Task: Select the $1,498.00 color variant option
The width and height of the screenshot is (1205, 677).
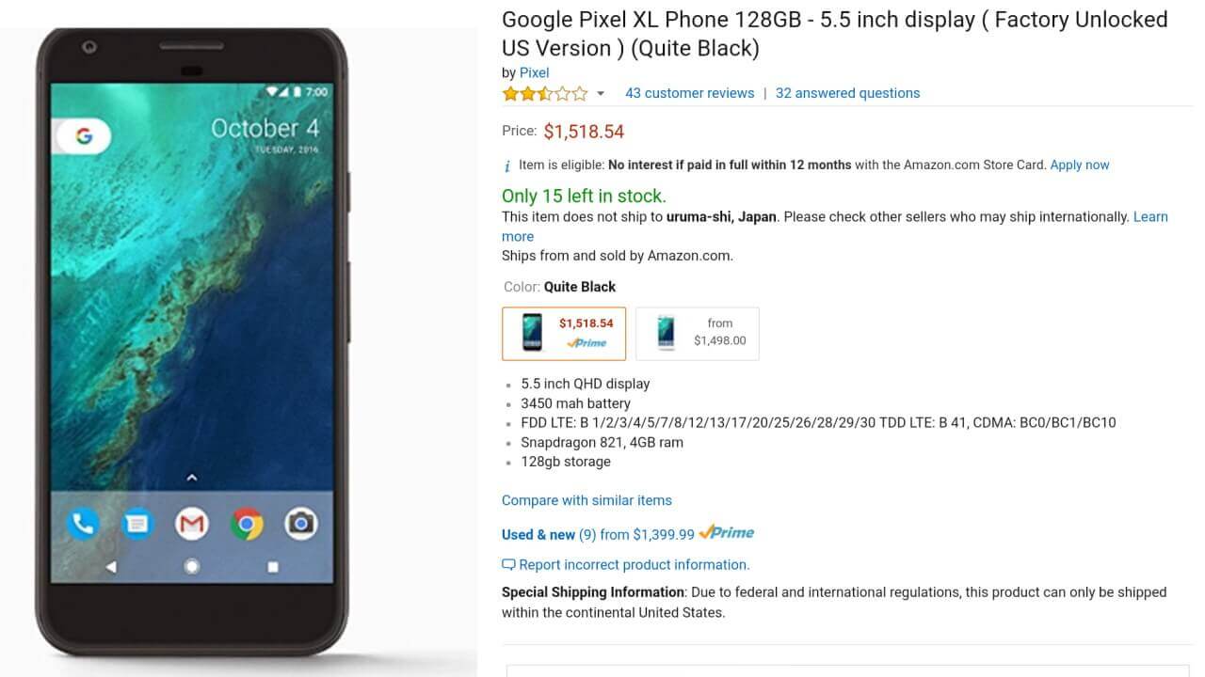Action: click(697, 333)
